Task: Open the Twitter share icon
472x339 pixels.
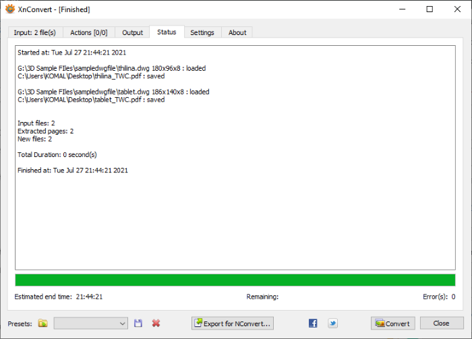Action: pos(332,323)
